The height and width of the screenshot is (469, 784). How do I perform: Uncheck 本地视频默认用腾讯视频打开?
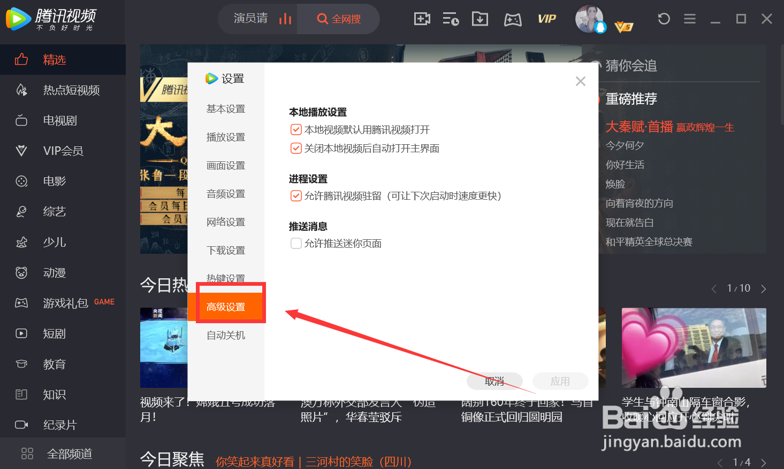click(x=296, y=129)
